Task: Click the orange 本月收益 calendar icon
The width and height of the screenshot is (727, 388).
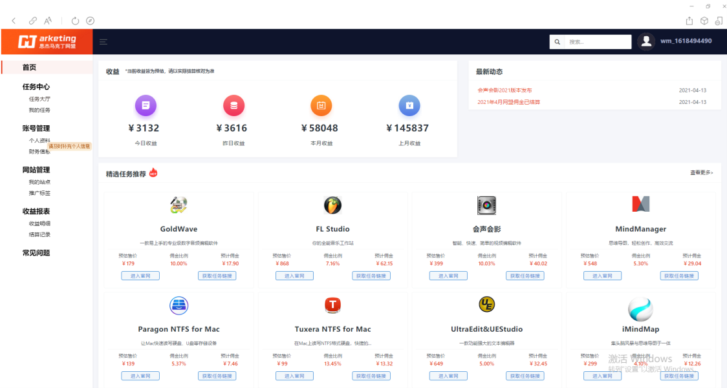Action: (x=321, y=105)
